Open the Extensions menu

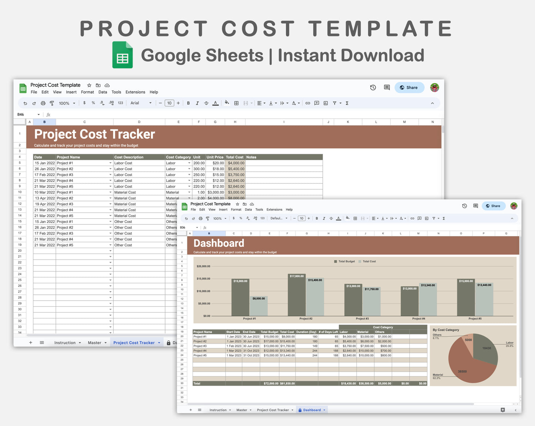pos(135,92)
